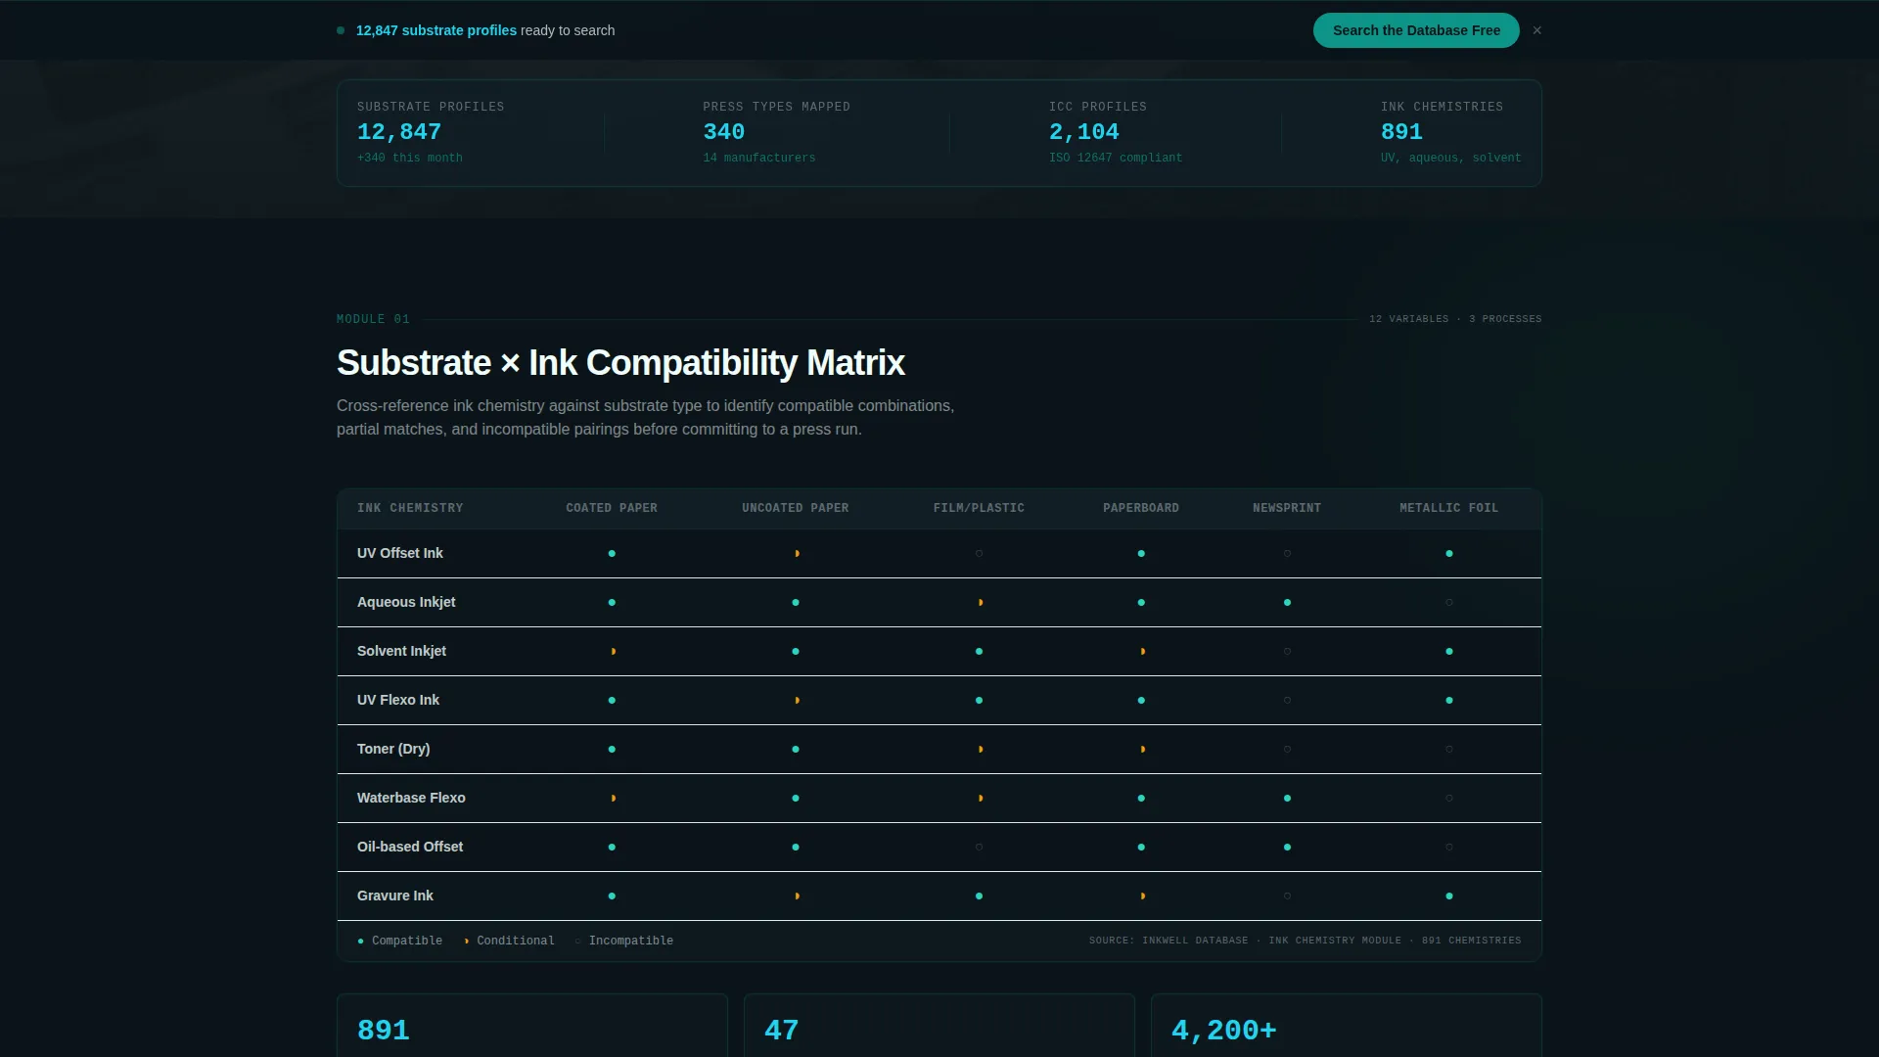Click the Toner (Dry) row label
Screen dimensions: 1879x1057
tap(393, 749)
